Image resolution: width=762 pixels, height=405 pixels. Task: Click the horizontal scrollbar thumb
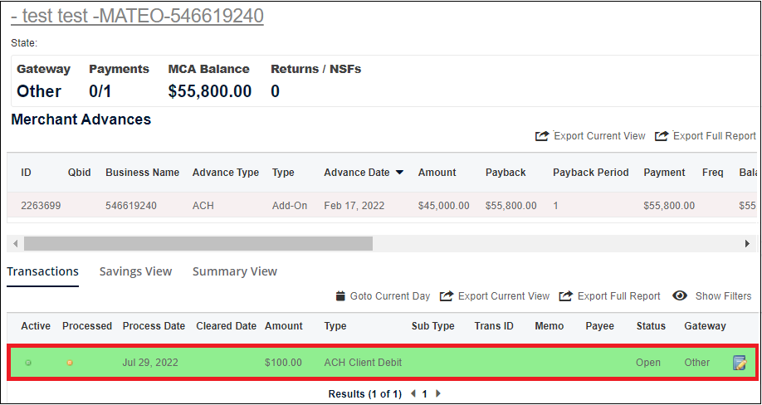click(198, 243)
